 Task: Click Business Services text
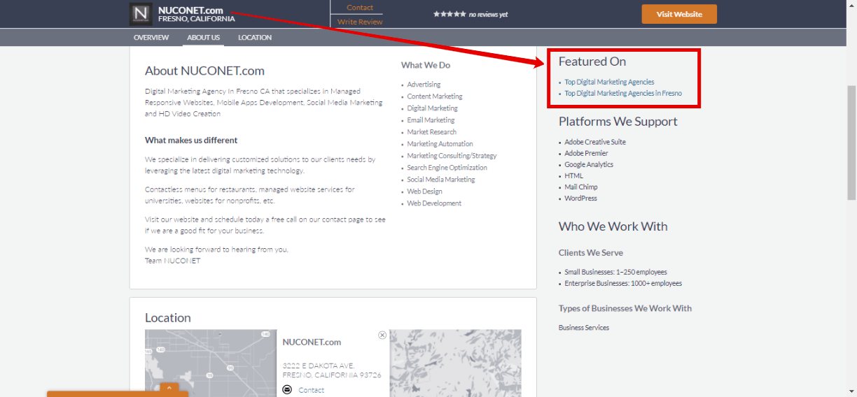coord(584,327)
